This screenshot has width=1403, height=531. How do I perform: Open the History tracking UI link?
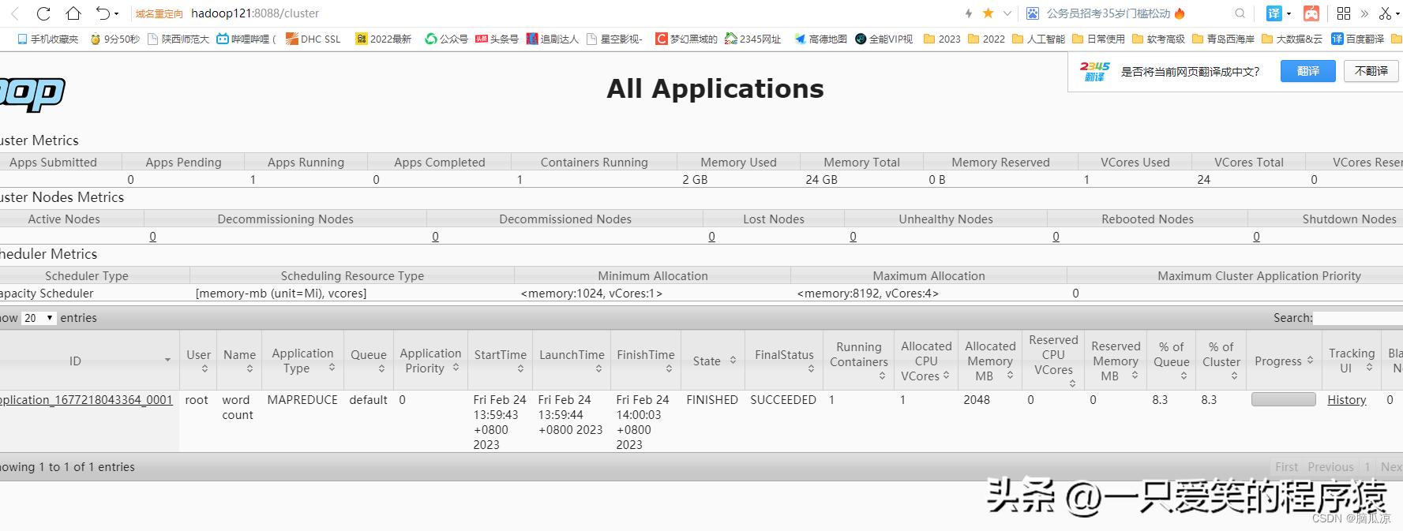click(1346, 400)
